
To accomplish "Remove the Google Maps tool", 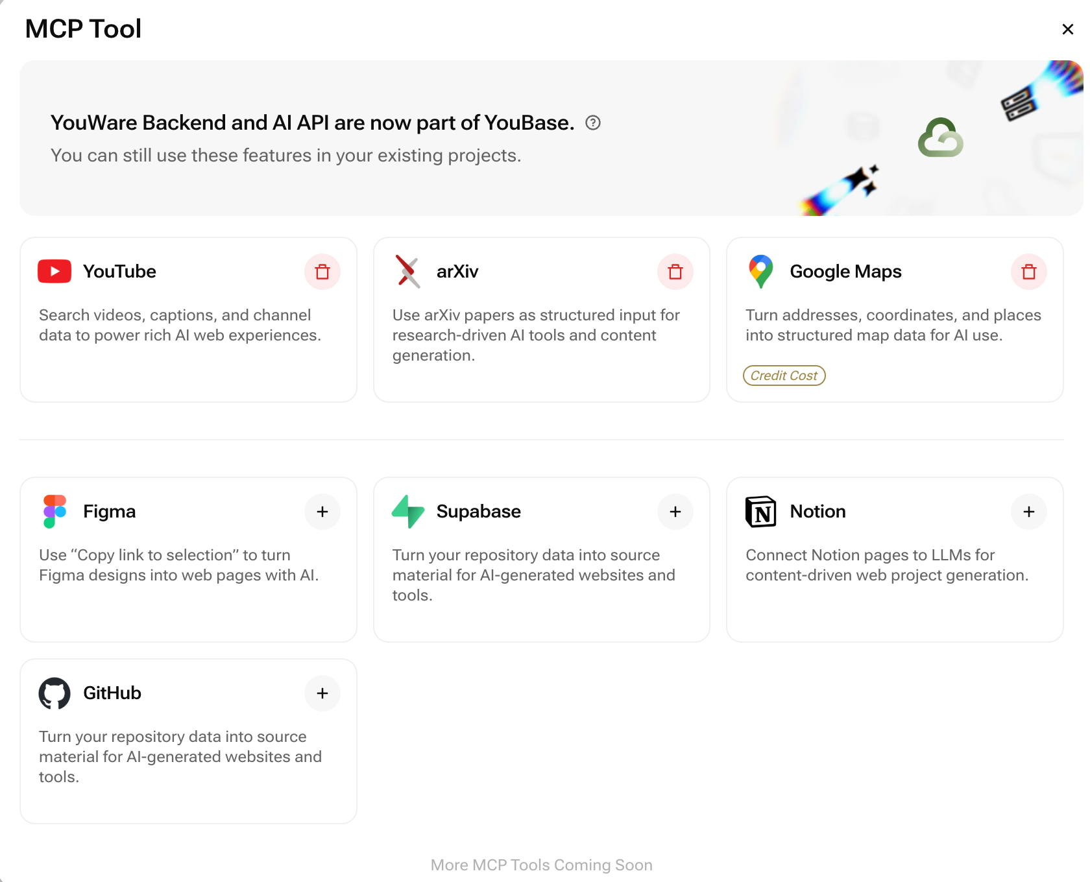I will coord(1029,272).
